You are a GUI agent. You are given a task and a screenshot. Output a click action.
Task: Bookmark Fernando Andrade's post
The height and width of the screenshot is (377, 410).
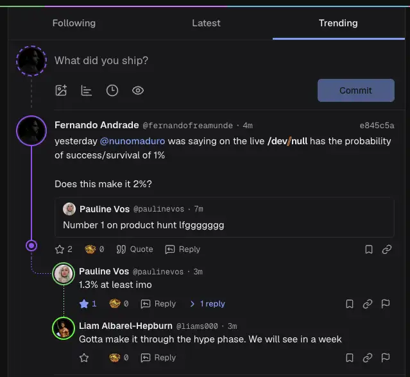click(369, 249)
